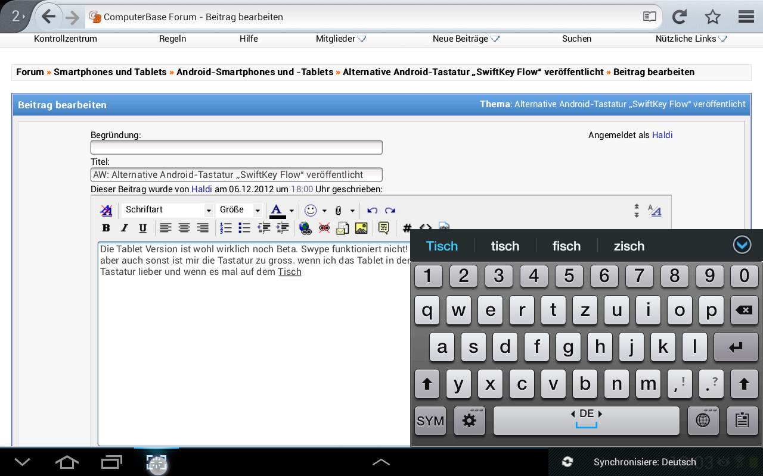Insert a bulleted list
763x476 pixels.
(244, 228)
